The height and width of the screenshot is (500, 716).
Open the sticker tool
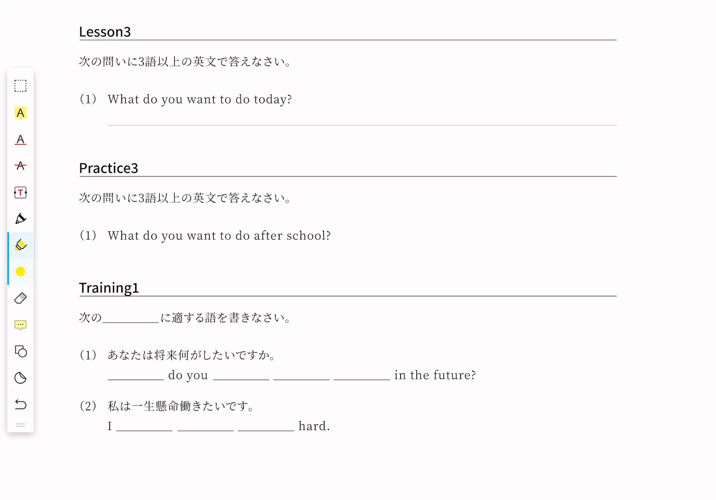coord(20,378)
